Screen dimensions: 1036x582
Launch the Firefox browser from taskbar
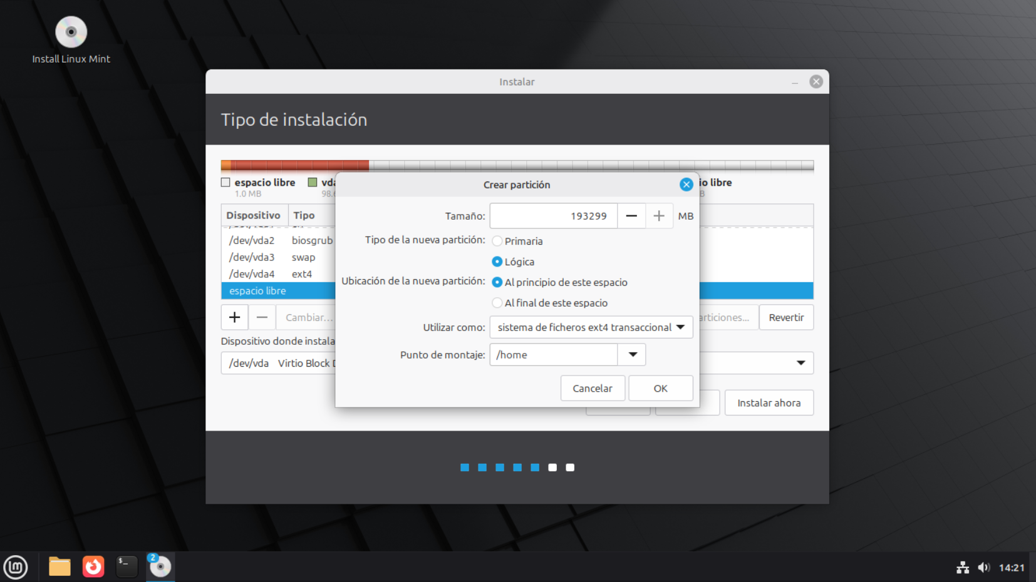pos(93,567)
